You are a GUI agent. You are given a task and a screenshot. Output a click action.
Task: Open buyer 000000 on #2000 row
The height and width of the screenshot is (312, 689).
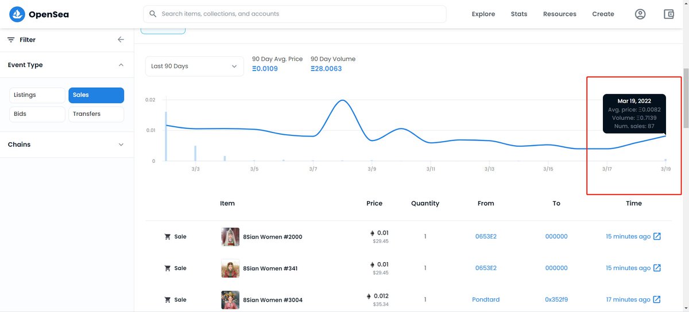tap(556, 236)
